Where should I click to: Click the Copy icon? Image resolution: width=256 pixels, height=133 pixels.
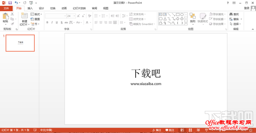click(x=12, y=19)
